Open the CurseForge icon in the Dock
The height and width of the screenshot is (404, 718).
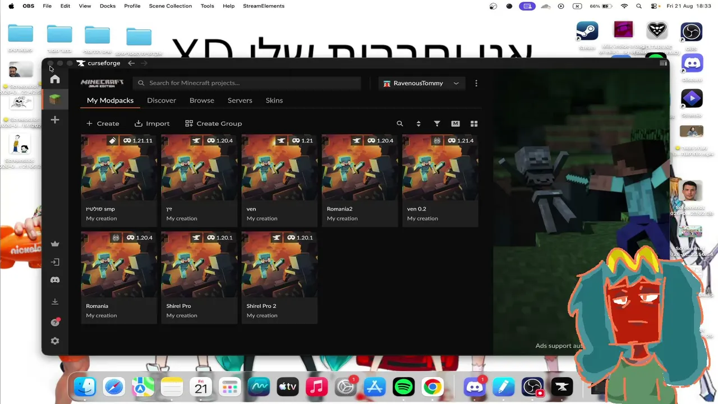pos(561,387)
